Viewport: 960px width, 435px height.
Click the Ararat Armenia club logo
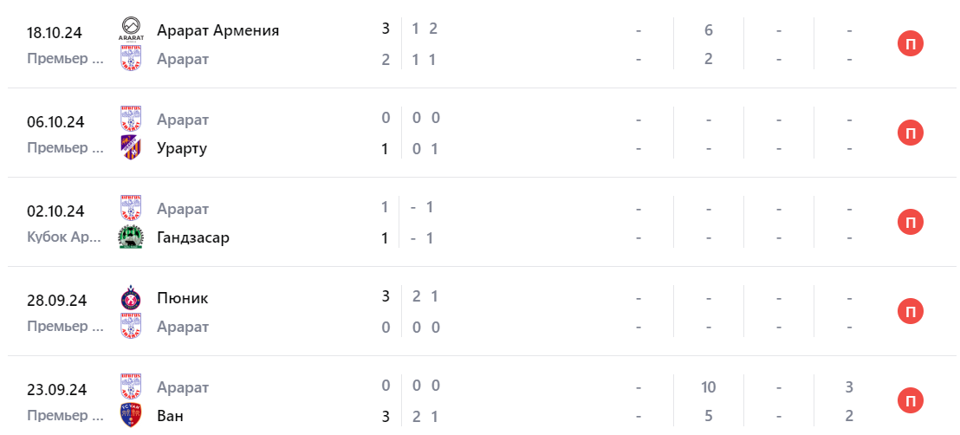131,30
